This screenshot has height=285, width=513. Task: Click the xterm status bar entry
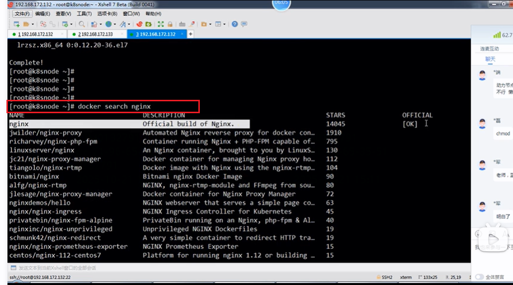[x=406, y=277]
